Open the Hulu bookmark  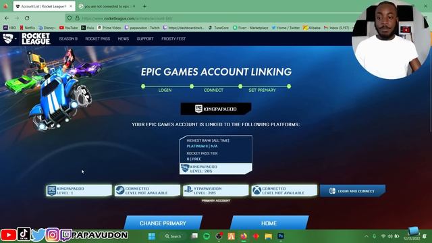coord(88,28)
